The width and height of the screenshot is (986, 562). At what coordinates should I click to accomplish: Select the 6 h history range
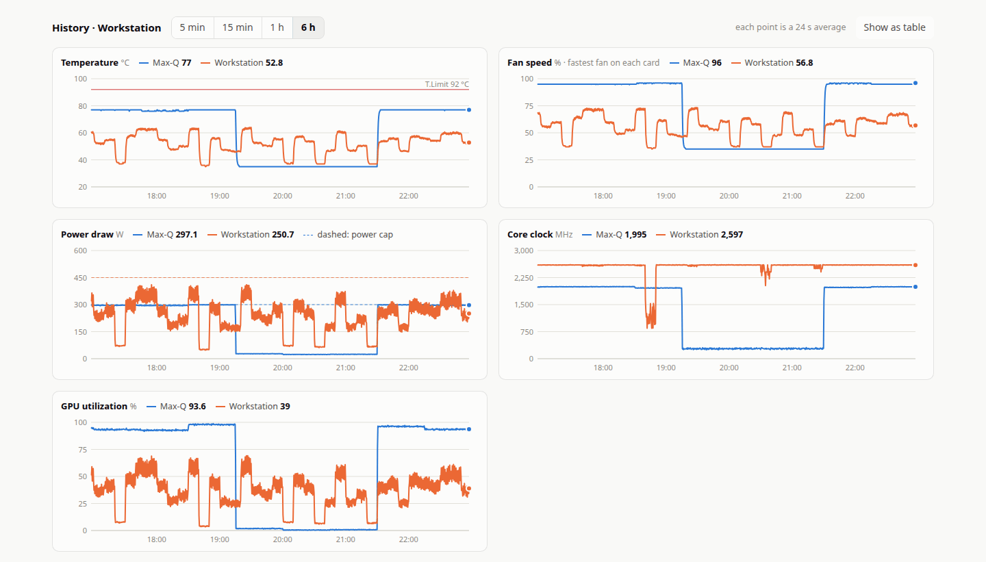[308, 27]
